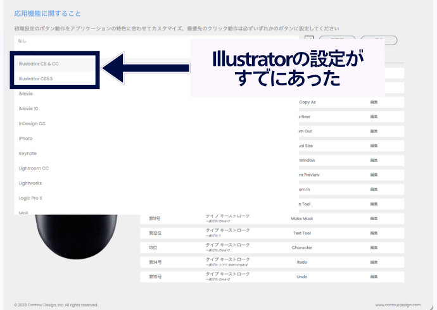437x310 pixels.
Task: Select InDesign CC in the dropdown list
Action: click(x=32, y=123)
